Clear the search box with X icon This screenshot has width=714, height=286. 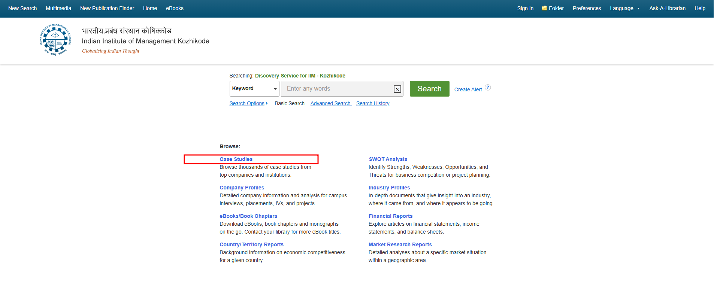click(397, 89)
